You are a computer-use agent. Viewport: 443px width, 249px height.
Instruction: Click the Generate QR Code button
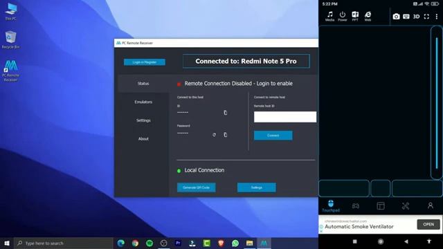196,187
